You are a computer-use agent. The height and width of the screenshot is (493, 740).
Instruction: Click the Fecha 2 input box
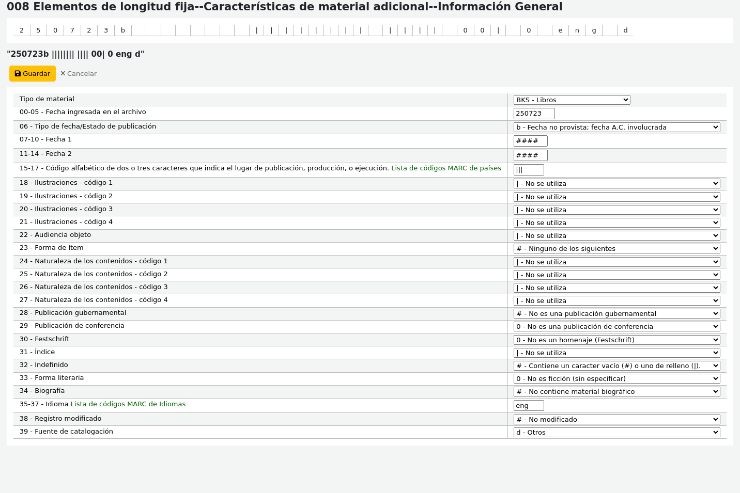click(x=530, y=155)
